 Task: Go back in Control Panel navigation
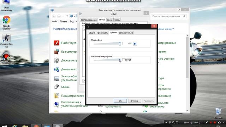pyautogui.click(x=54, y=16)
